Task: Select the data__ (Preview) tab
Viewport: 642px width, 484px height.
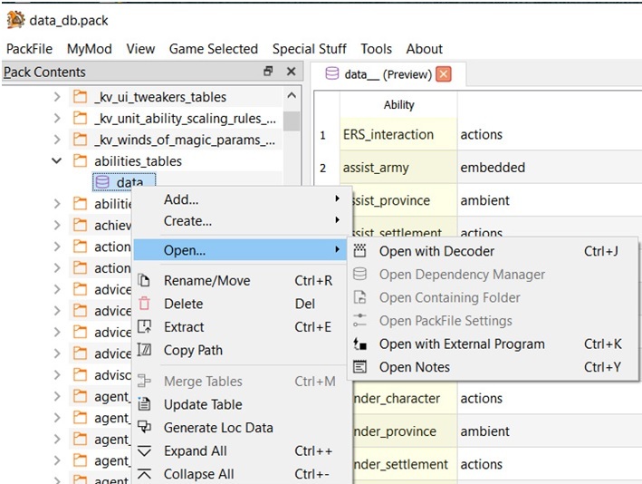Action: 388,74
